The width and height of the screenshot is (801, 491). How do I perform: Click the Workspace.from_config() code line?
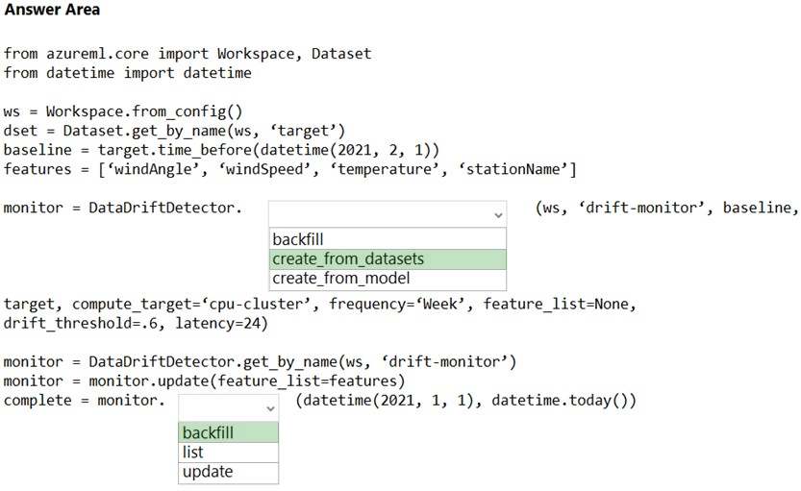tap(123, 111)
